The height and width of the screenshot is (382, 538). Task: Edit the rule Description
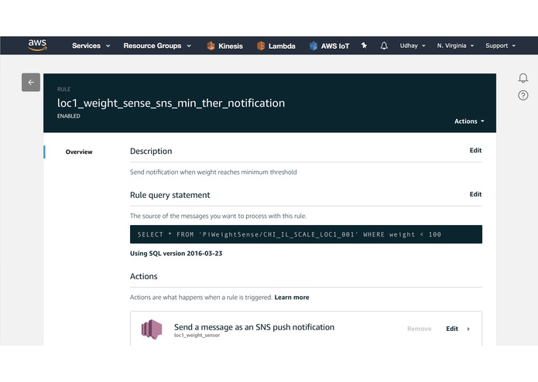tap(475, 150)
